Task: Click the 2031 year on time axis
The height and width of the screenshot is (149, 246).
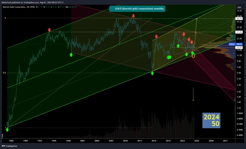Action: coord(225,141)
